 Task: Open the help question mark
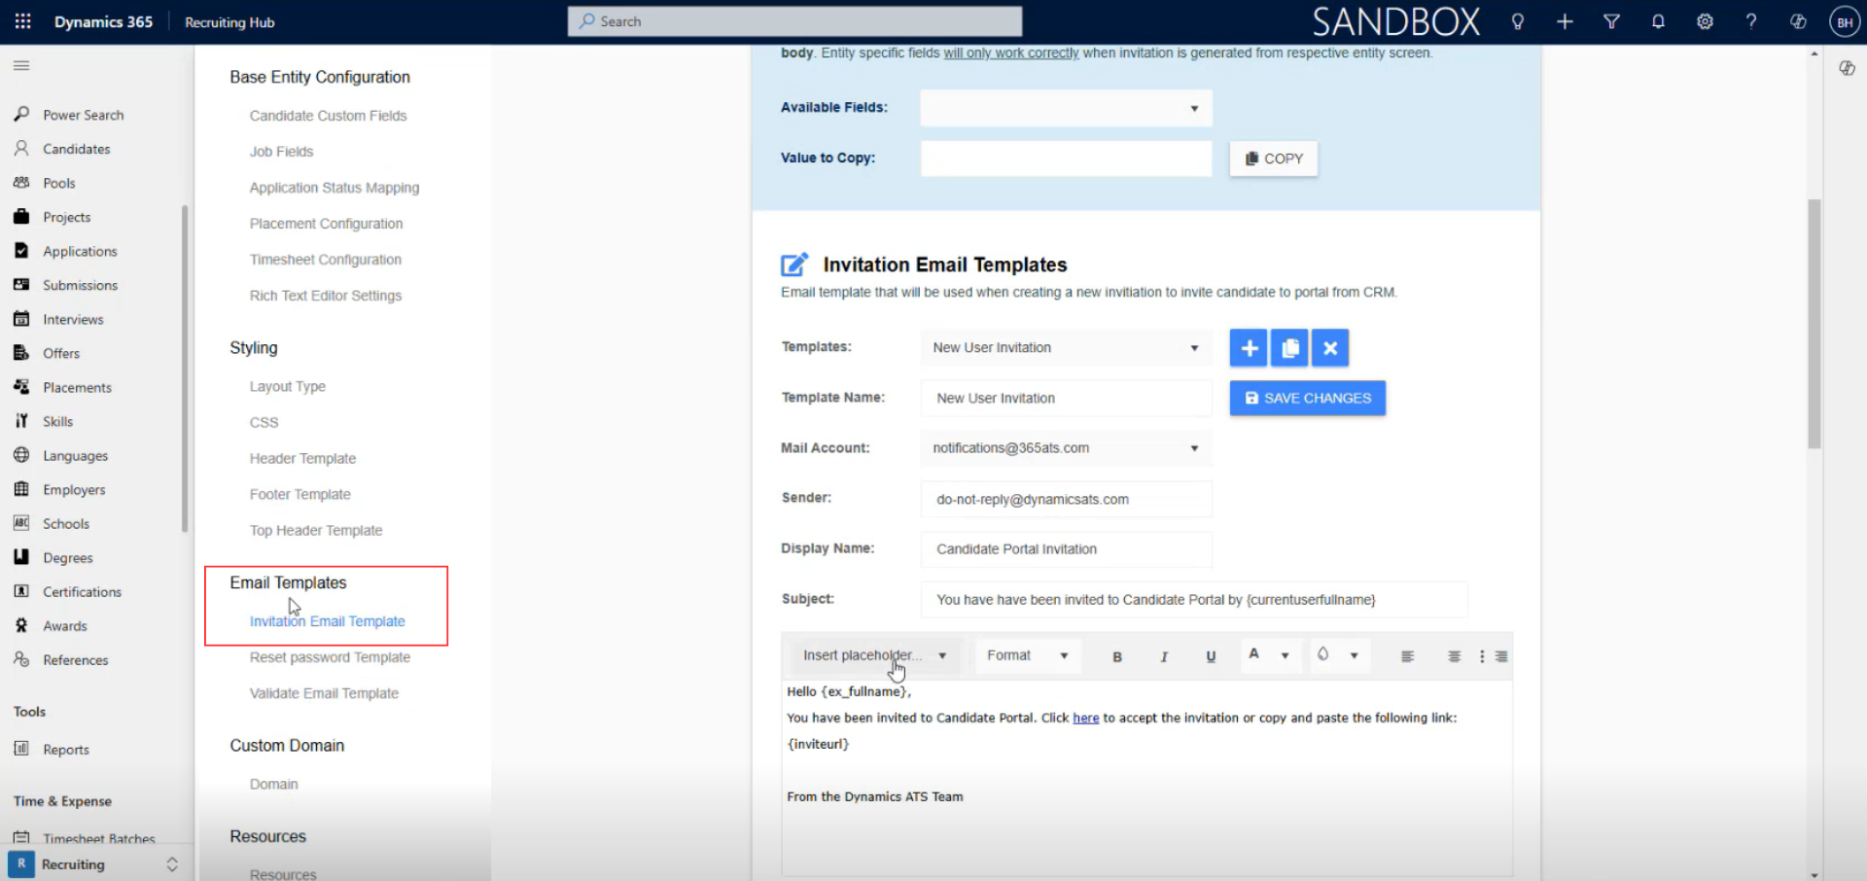pos(1751,21)
